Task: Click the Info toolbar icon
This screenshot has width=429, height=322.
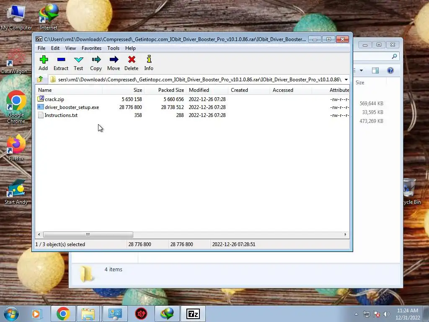Action: [x=149, y=63]
